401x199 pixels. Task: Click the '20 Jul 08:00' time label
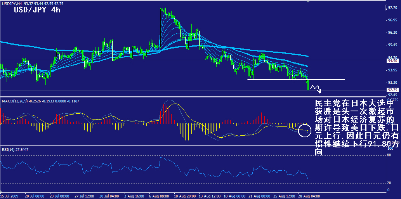tap(35, 196)
